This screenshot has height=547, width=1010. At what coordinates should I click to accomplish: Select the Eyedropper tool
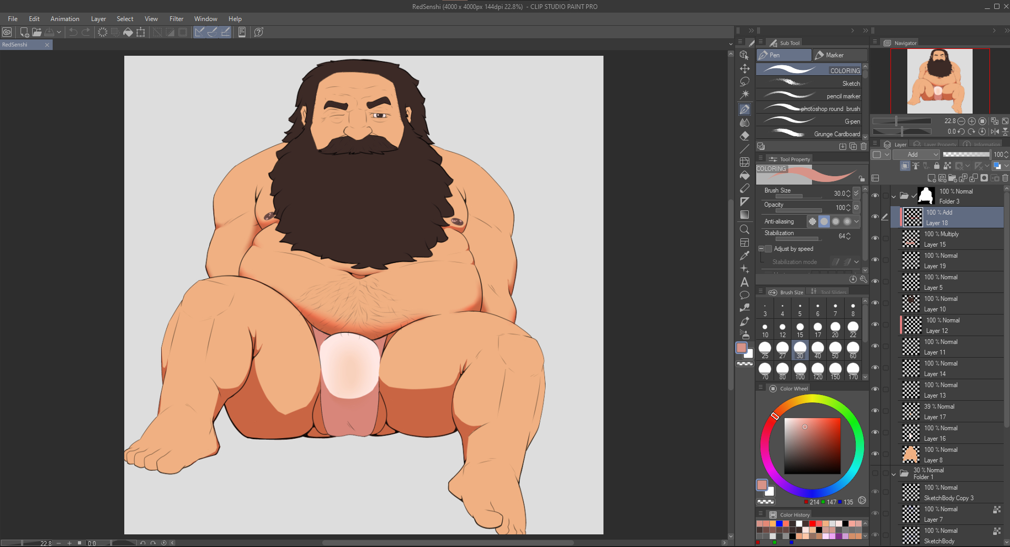[x=744, y=256]
